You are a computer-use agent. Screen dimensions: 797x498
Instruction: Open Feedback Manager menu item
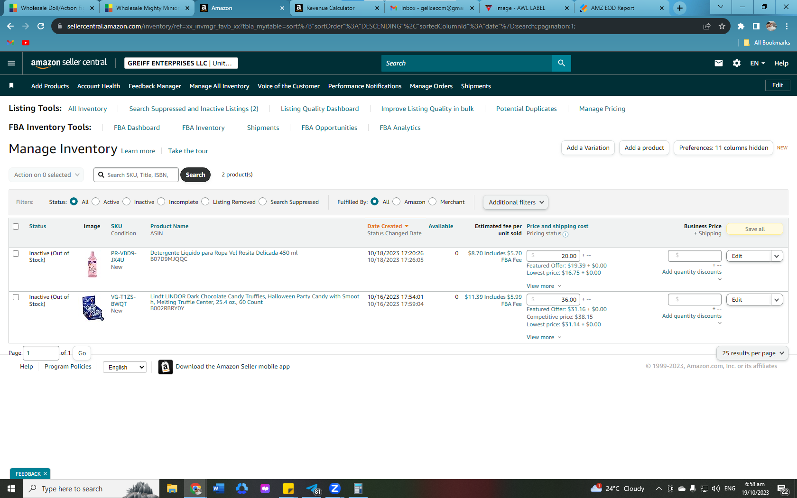tap(155, 86)
